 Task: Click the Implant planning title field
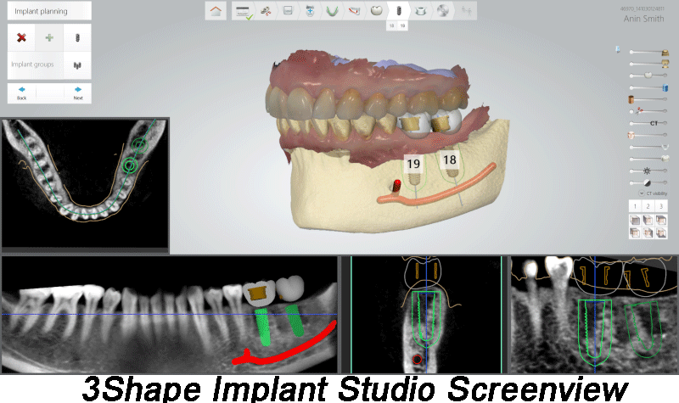49,11
